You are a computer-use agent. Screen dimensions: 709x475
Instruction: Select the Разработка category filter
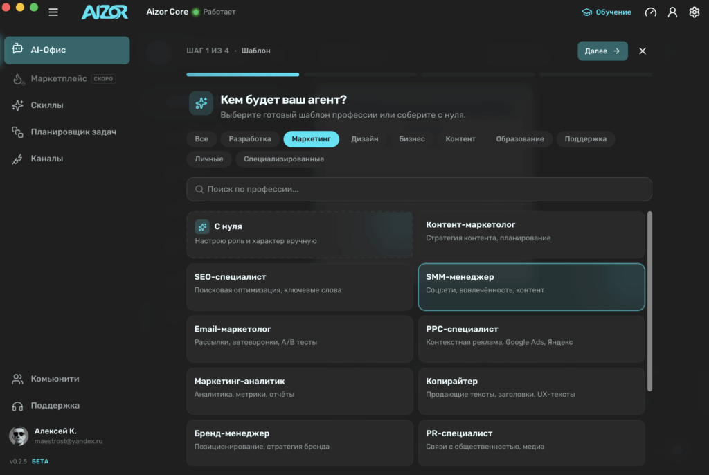(x=250, y=139)
